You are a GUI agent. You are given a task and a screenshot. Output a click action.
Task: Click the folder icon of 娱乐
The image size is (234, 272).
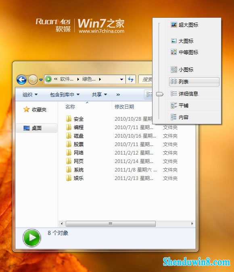click(x=69, y=178)
